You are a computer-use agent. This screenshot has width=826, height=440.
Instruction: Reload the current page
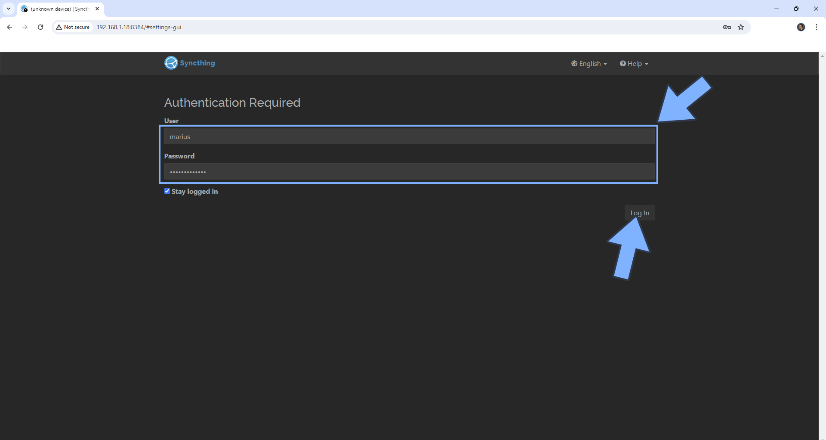(x=40, y=27)
